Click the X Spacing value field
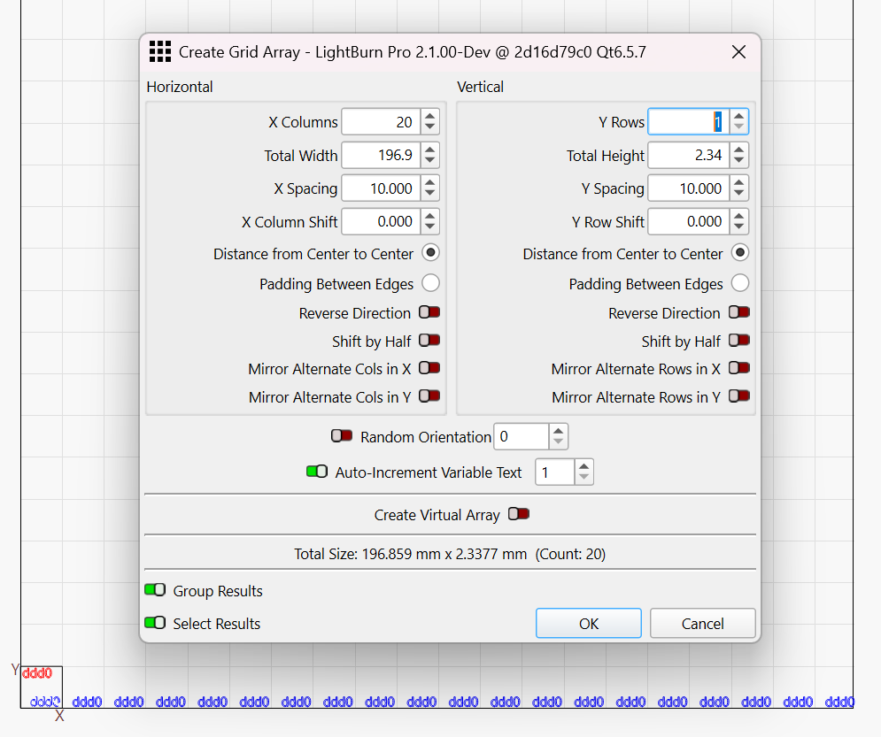 [x=380, y=188]
